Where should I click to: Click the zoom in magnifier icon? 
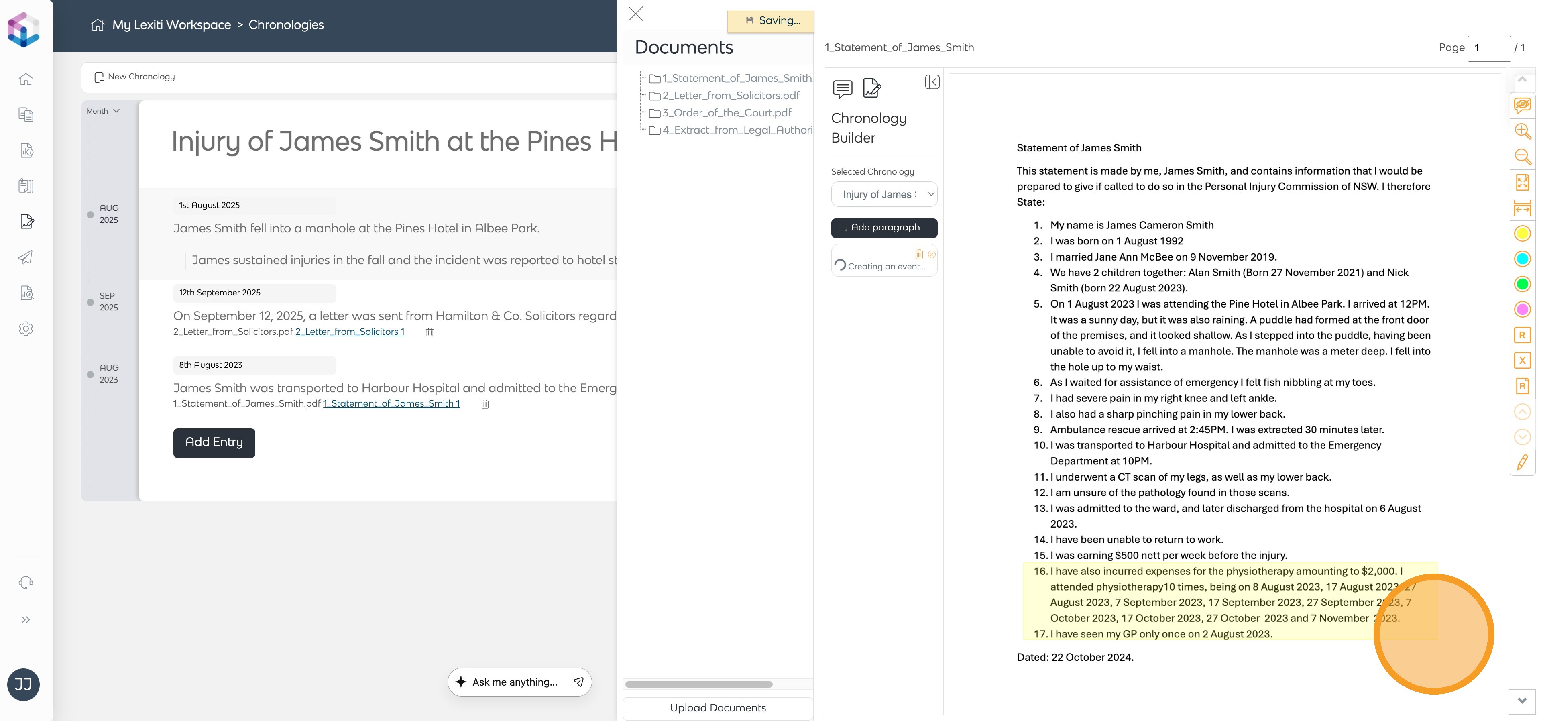click(1522, 131)
